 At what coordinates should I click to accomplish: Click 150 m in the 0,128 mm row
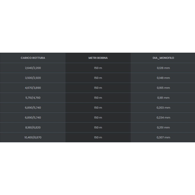click(98, 68)
